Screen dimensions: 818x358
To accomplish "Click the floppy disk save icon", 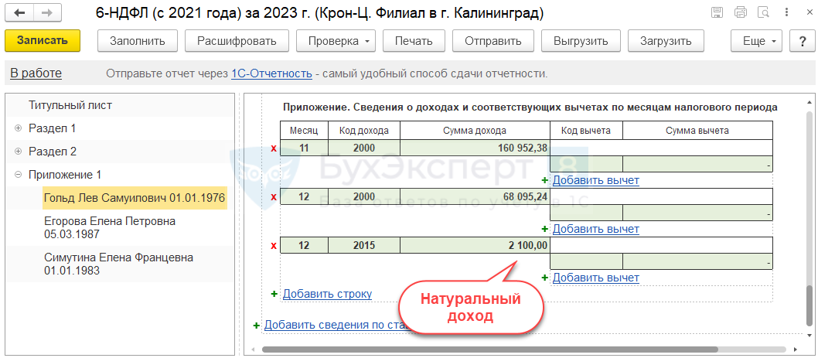I will (x=717, y=13).
